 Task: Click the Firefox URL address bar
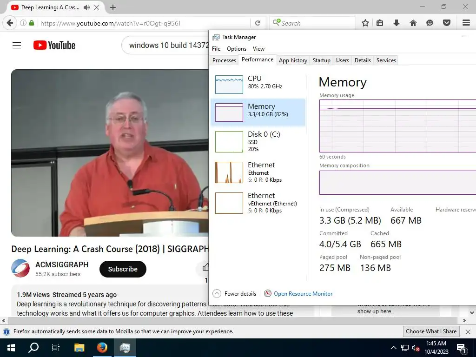pos(143,23)
